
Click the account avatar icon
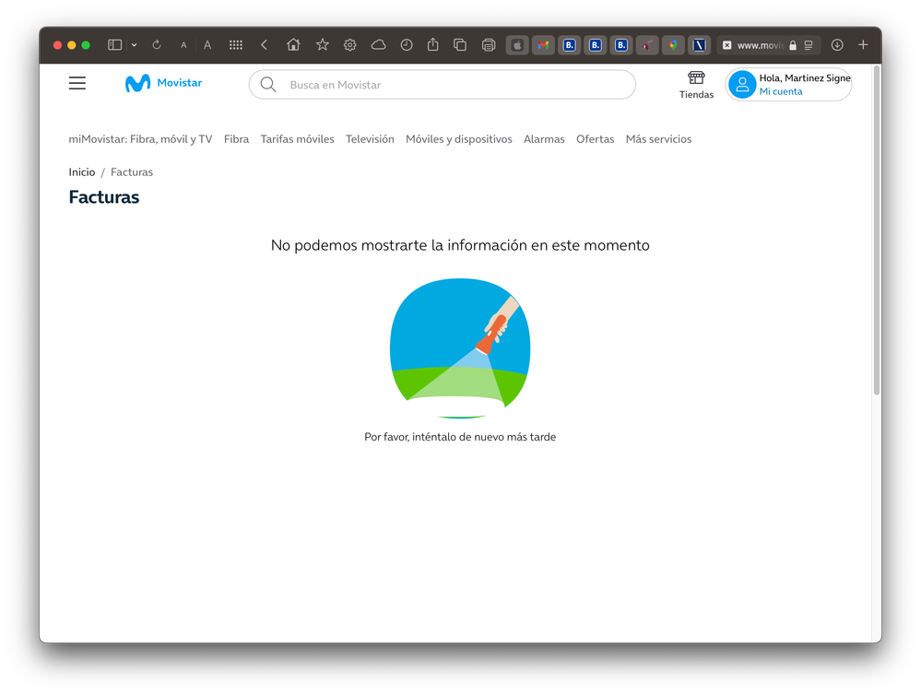[741, 84]
